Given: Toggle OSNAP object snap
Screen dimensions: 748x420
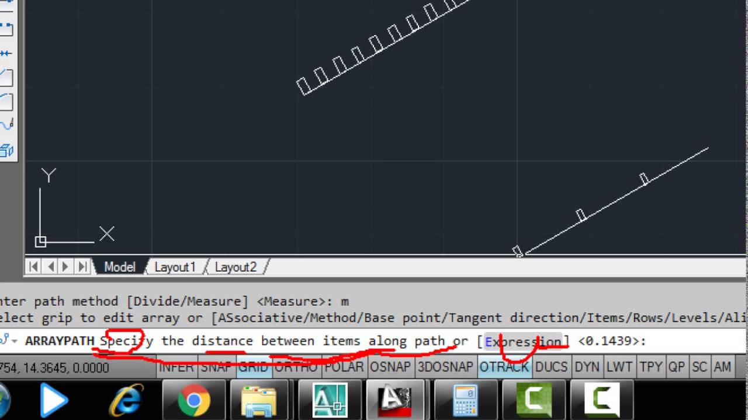Looking at the screenshot, I should tap(390, 367).
